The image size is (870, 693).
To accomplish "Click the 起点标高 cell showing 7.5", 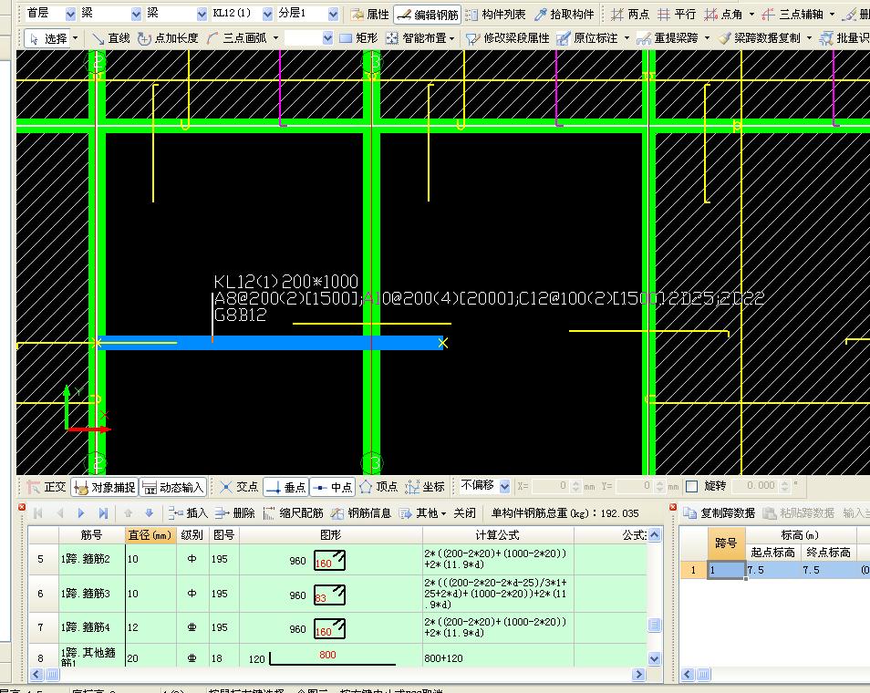I will coord(771,571).
